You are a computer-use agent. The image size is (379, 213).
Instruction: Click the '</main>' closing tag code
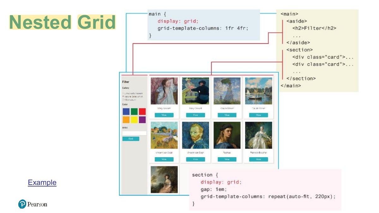pyautogui.click(x=291, y=86)
